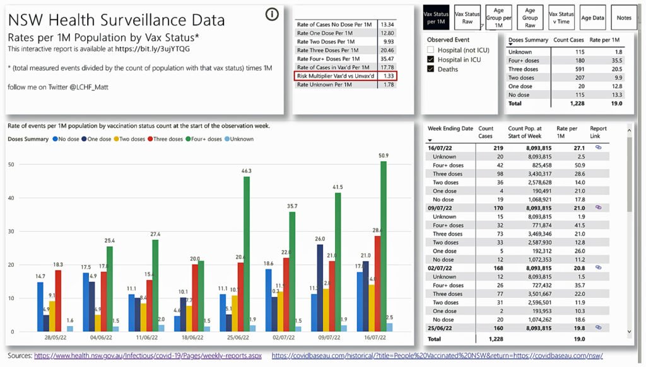Open report link for week 02/07/22
This screenshot has width=646, height=367.
coord(598,268)
